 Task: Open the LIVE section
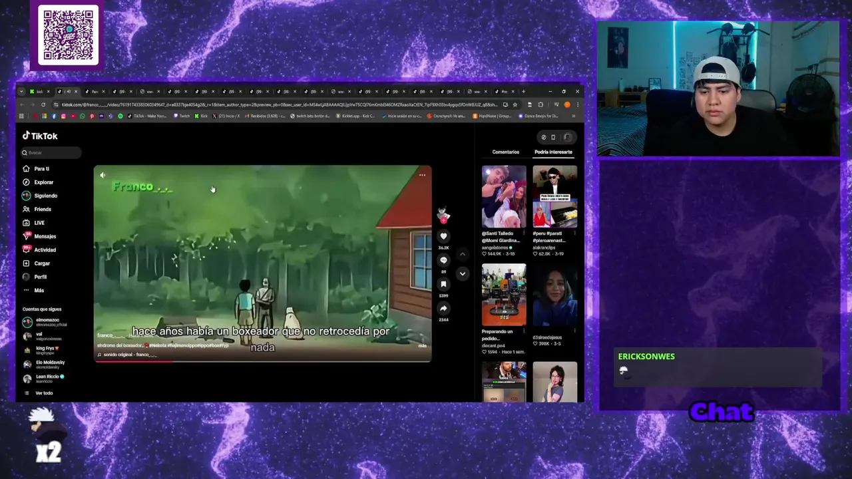pos(33,223)
